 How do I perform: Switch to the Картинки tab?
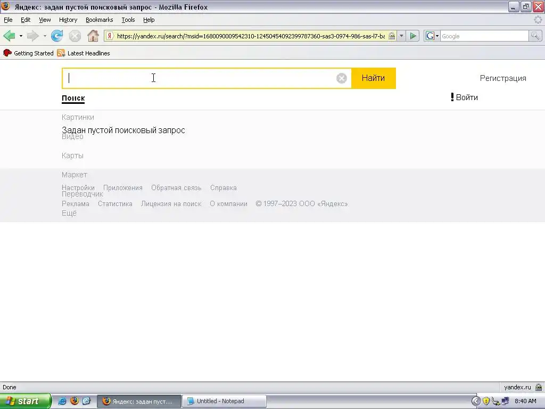click(x=78, y=117)
